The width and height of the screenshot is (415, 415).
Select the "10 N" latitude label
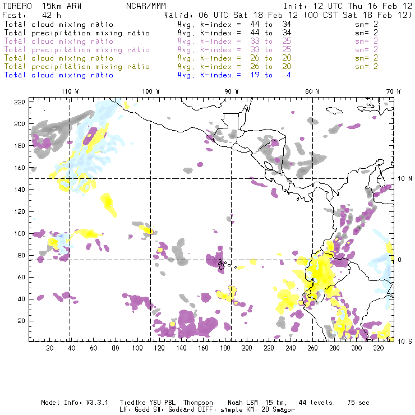[405, 179]
